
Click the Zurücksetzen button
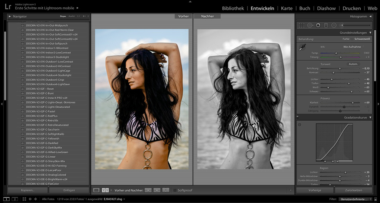(354, 190)
